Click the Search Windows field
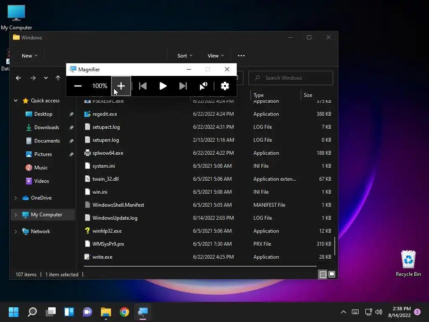This screenshot has height=322, width=429. pyautogui.click(x=291, y=78)
